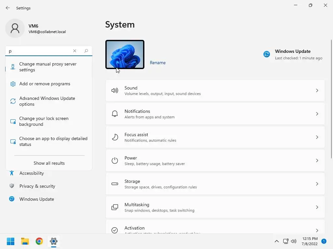
Task: Select Advanced Windows Update options result
Action: coord(49,101)
